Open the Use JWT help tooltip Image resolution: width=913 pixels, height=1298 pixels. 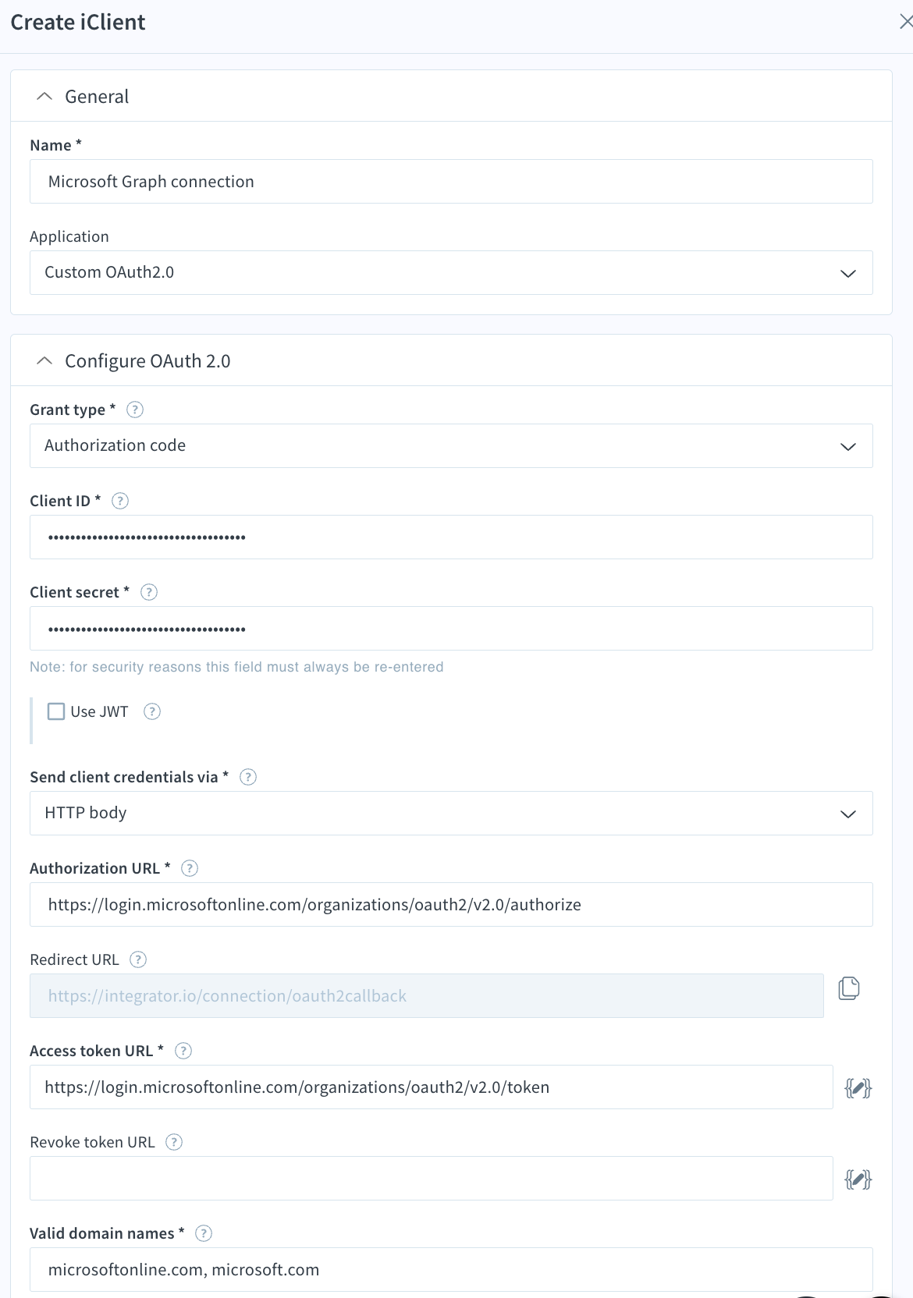click(x=152, y=711)
